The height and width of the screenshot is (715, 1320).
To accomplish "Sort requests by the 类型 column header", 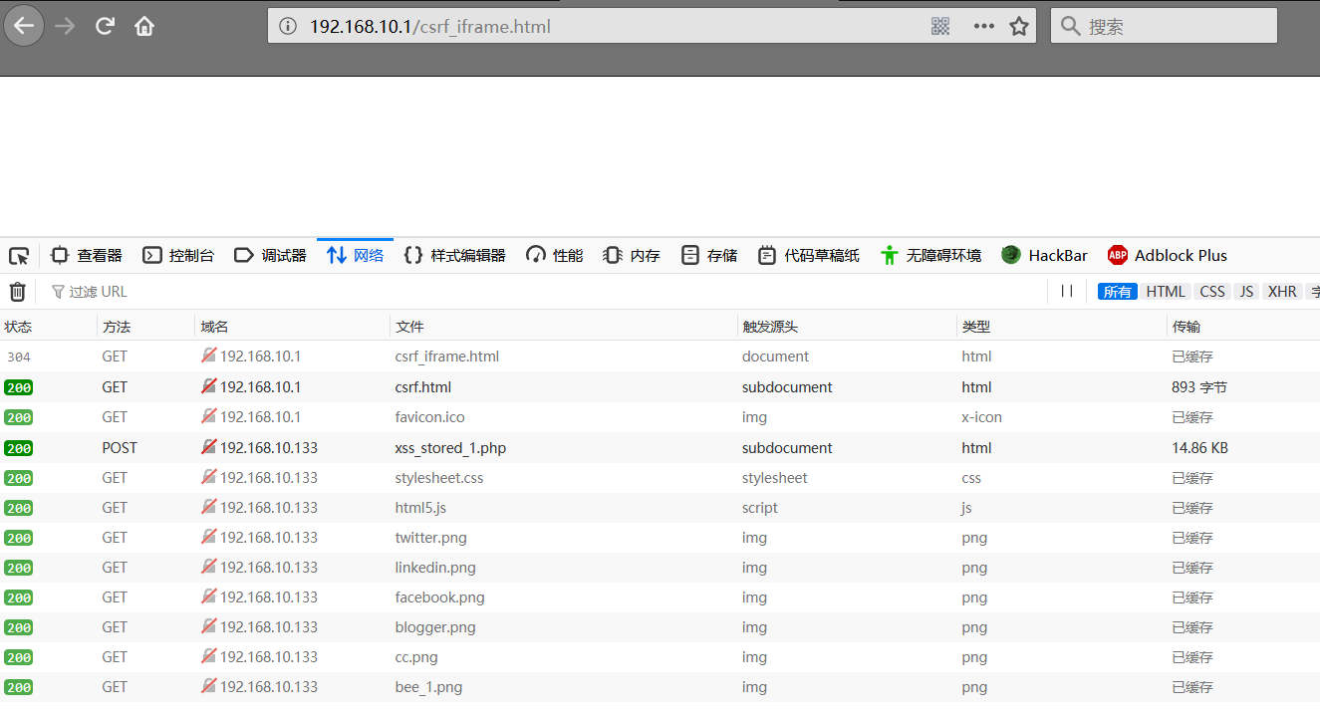I will coord(975,327).
